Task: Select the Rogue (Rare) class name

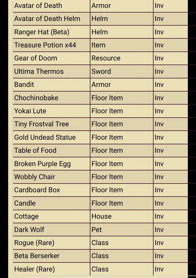Action: [34, 243]
